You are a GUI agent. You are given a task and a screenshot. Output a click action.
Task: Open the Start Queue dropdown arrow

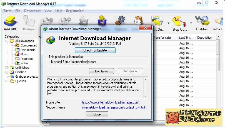point(168,23)
